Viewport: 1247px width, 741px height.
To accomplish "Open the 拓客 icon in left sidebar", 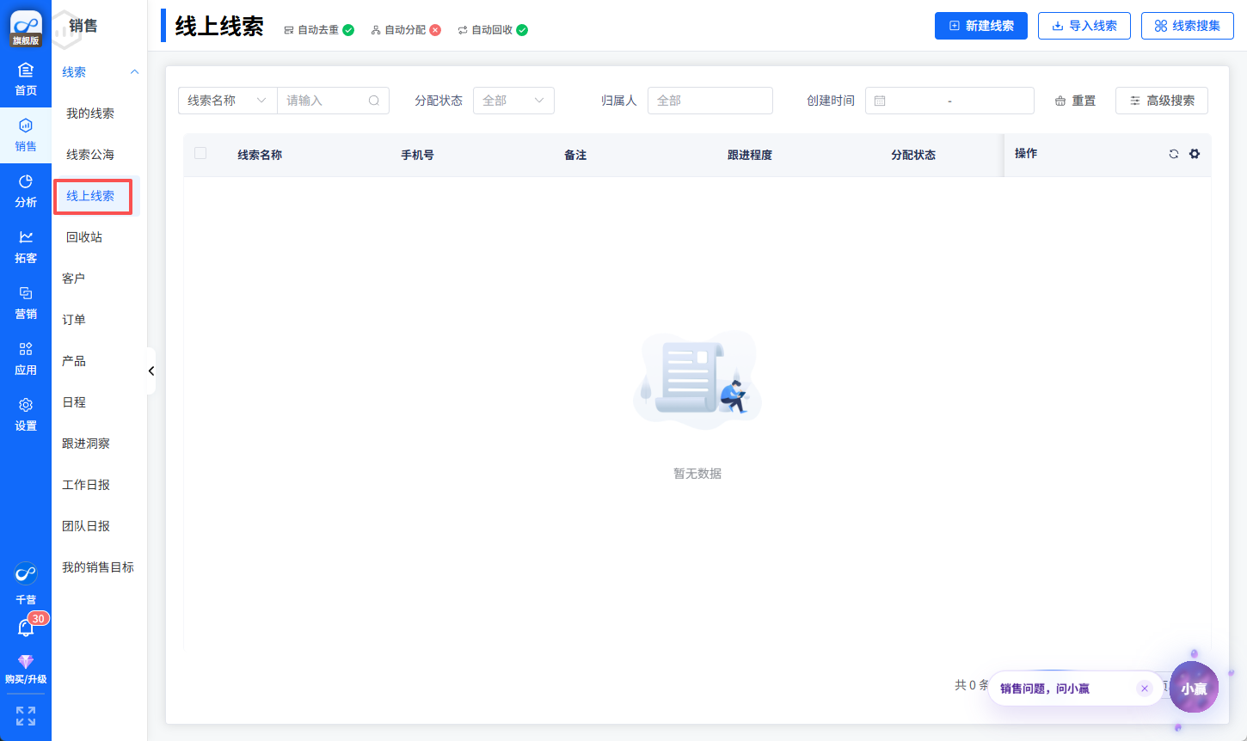I will click(x=26, y=247).
